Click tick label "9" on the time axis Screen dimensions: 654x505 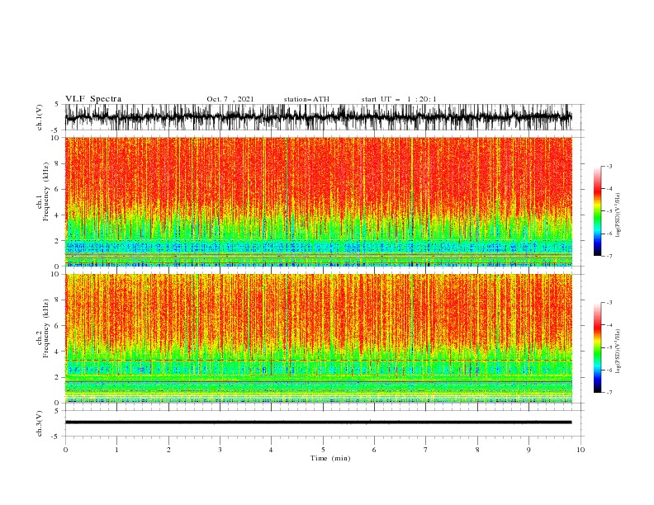tap(528, 450)
